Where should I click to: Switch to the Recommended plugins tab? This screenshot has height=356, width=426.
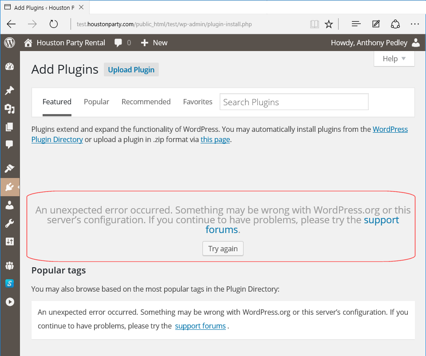146,102
